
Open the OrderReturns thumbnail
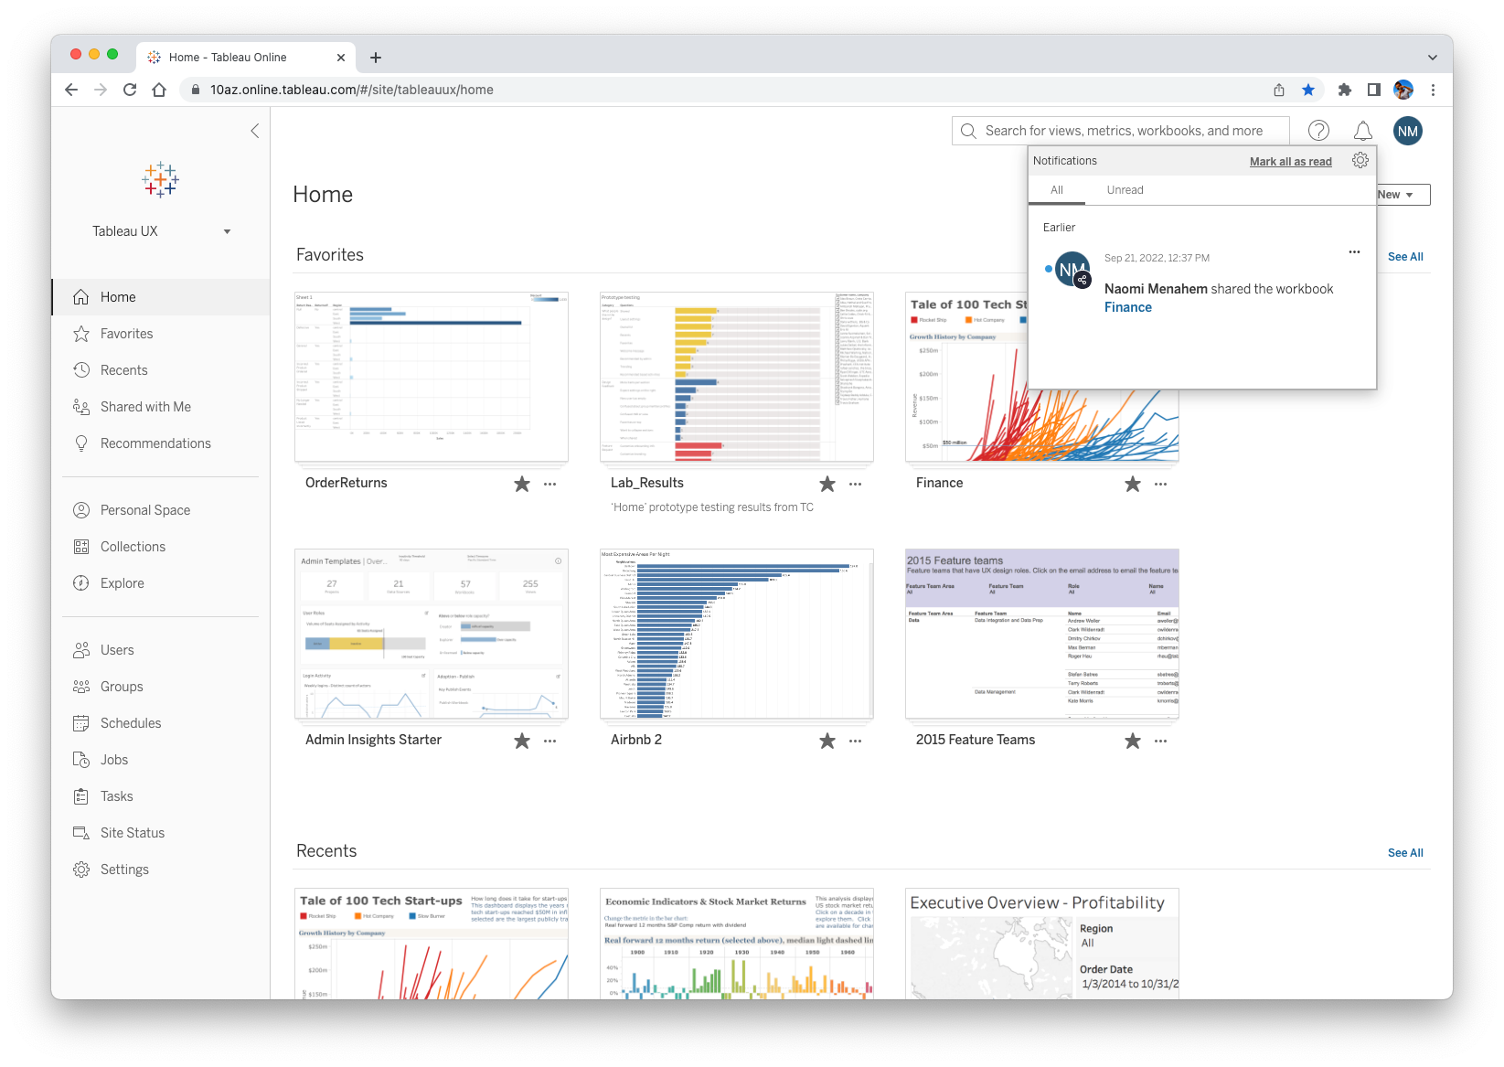pyautogui.click(x=432, y=377)
